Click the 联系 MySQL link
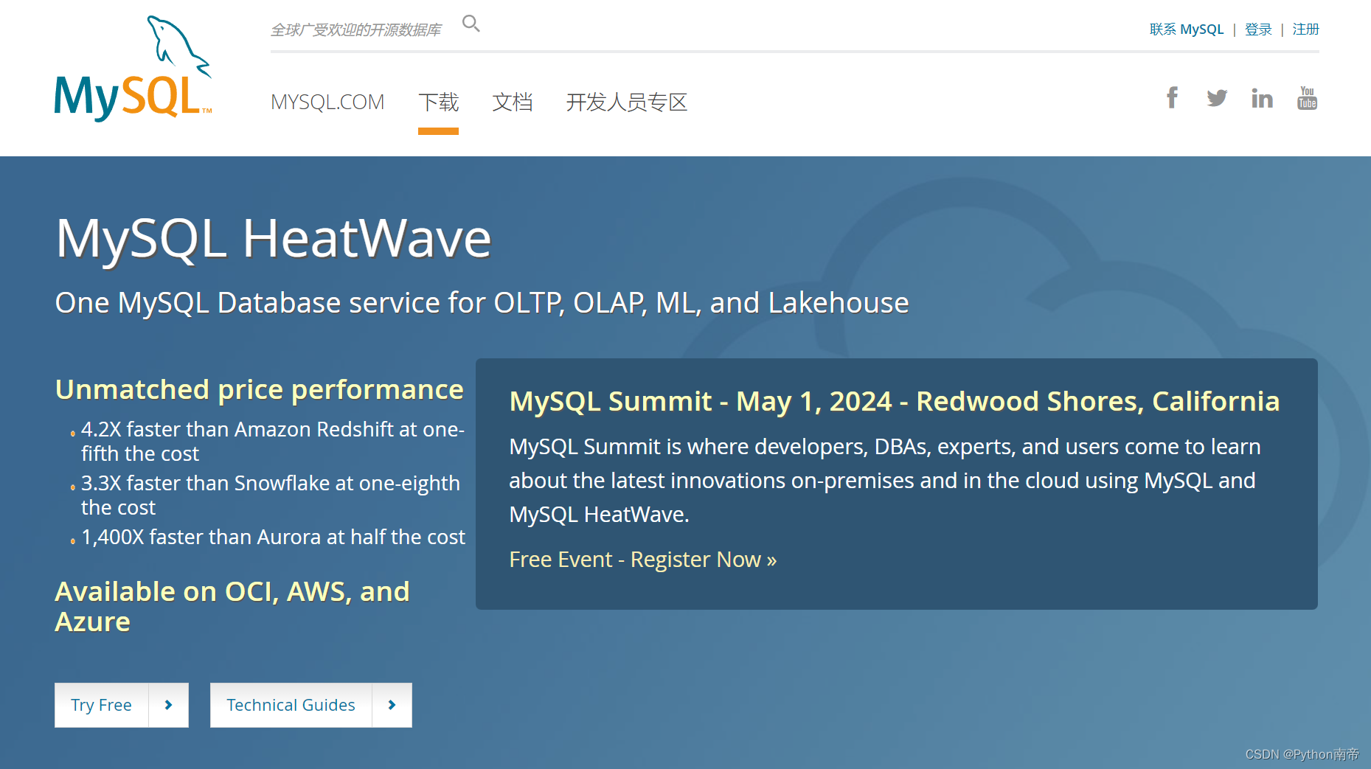The height and width of the screenshot is (769, 1371). (x=1187, y=29)
